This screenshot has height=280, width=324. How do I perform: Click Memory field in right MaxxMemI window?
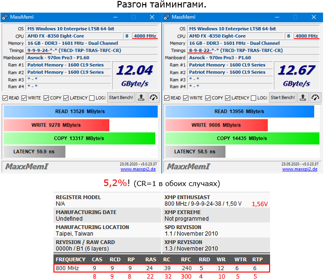(x=254, y=43)
